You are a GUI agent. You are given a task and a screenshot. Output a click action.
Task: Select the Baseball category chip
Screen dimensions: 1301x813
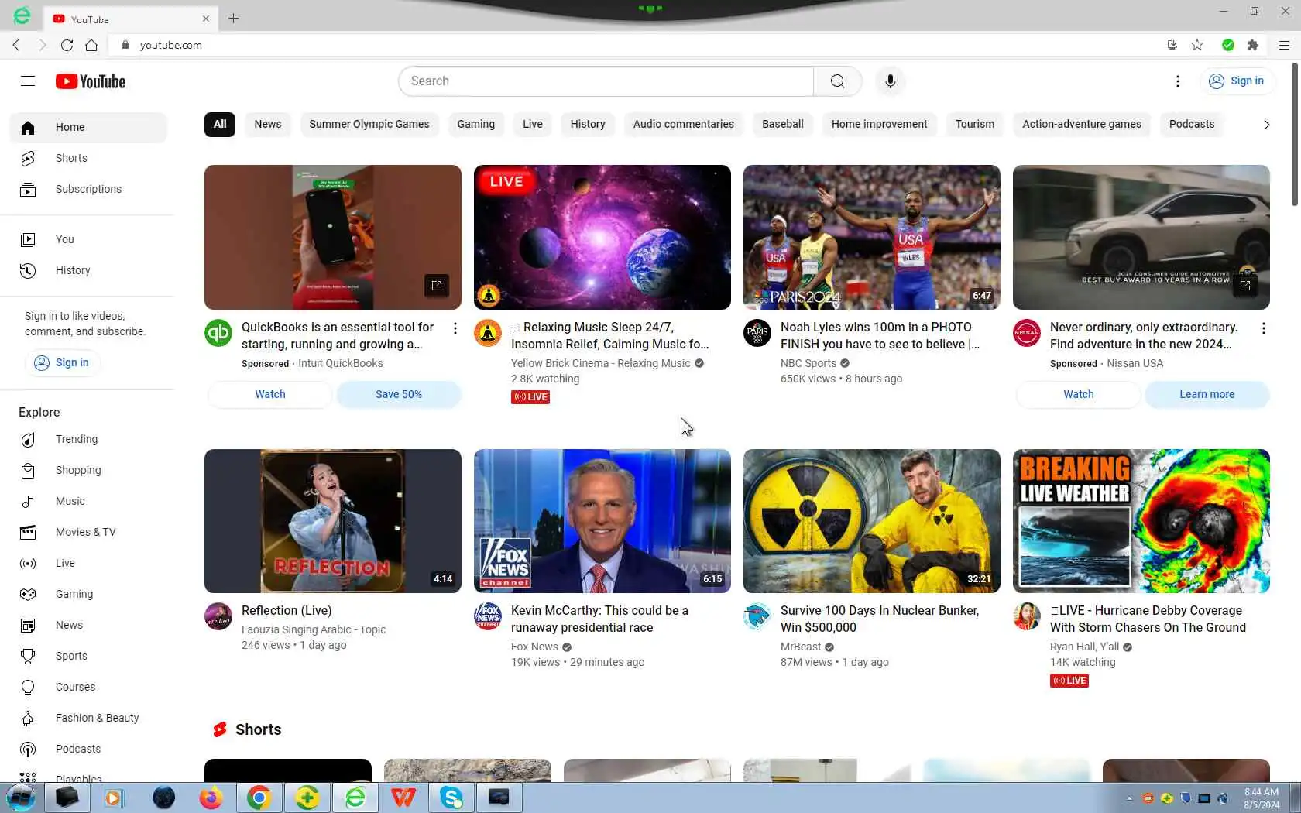783,124
